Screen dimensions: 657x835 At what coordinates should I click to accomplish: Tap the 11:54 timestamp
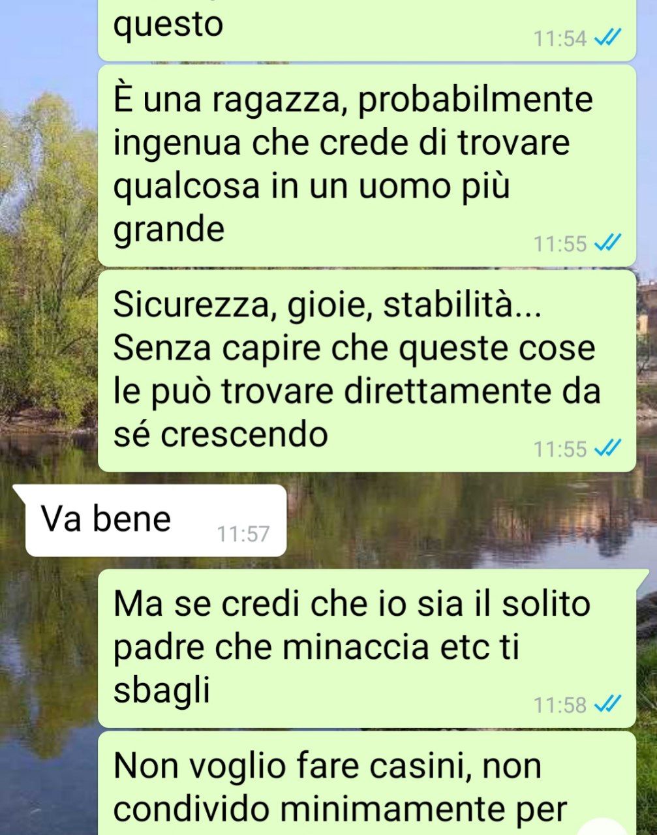click(x=560, y=38)
